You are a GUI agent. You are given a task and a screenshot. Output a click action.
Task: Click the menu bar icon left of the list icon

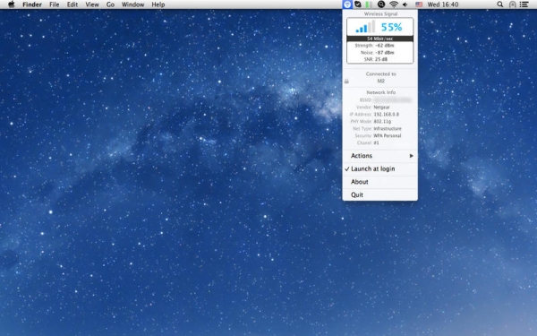pos(512,4)
